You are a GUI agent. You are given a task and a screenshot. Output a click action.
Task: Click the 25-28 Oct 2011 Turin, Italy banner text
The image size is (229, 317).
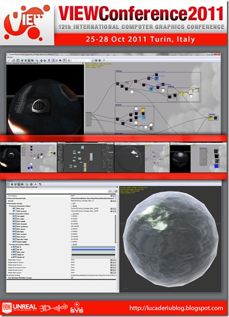140,39
